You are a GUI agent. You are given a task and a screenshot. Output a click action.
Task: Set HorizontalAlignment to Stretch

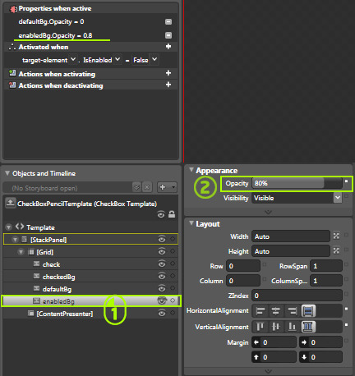point(308,311)
